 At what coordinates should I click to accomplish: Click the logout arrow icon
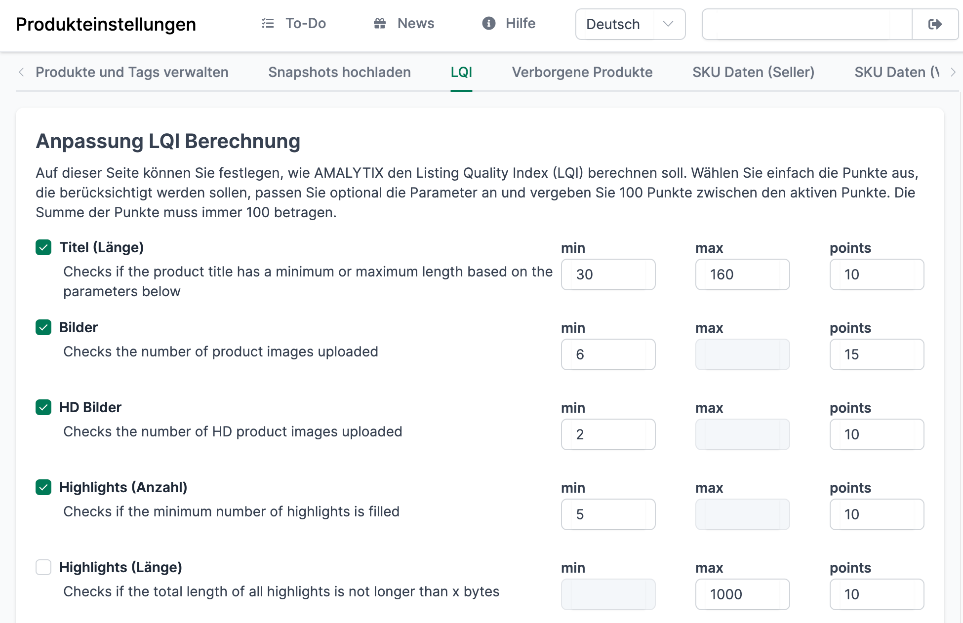pos(935,24)
